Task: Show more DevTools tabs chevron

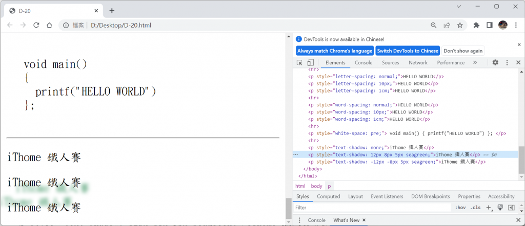Action: (475, 62)
